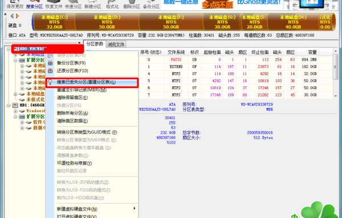Close the disk bar panel with the x
The width and height of the screenshot is (342, 218).
click(x=5, y=14)
